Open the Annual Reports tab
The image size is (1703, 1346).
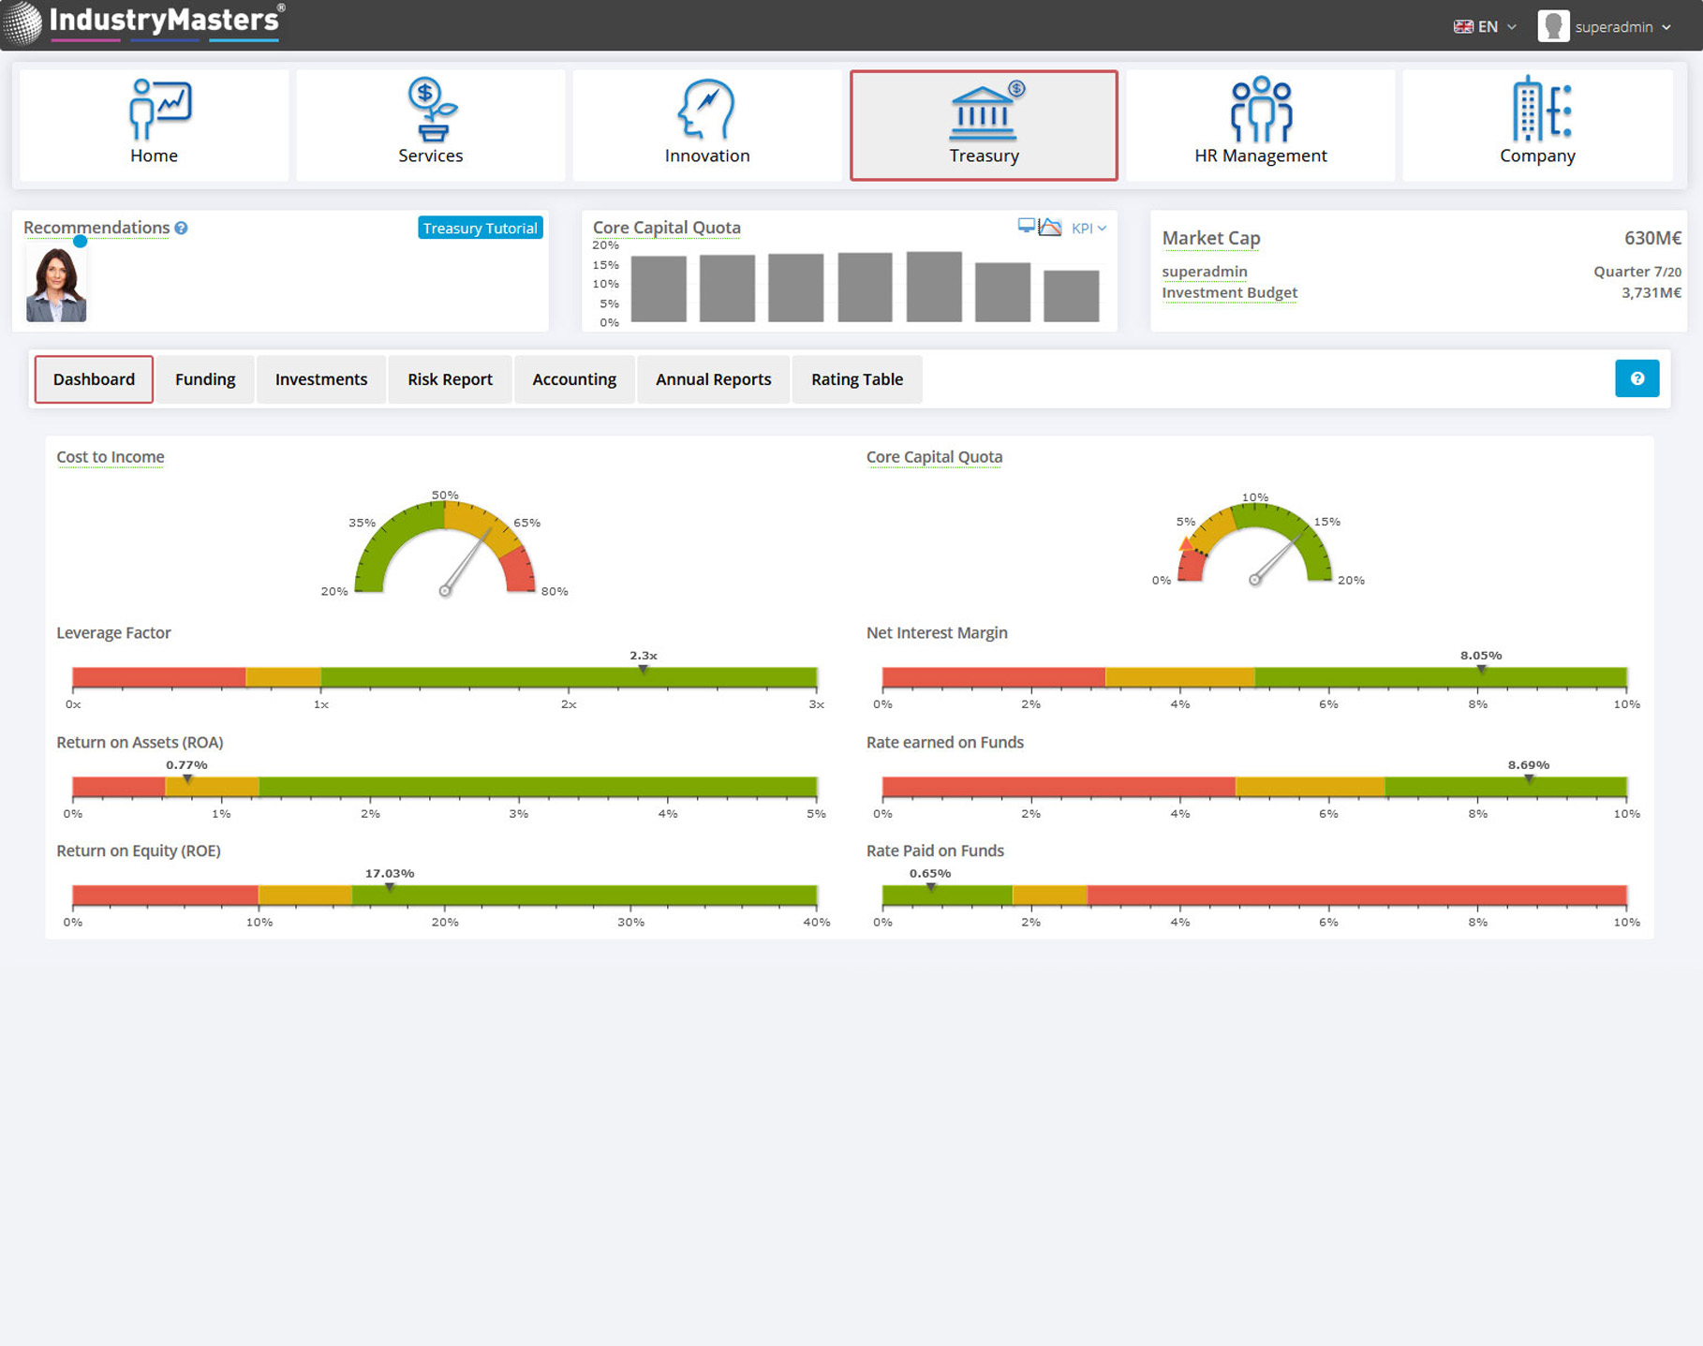click(713, 379)
